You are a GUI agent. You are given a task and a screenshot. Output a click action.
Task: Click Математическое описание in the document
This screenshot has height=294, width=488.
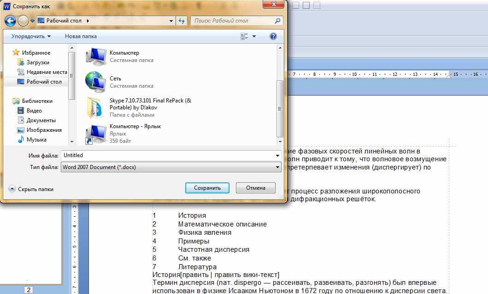click(223, 224)
